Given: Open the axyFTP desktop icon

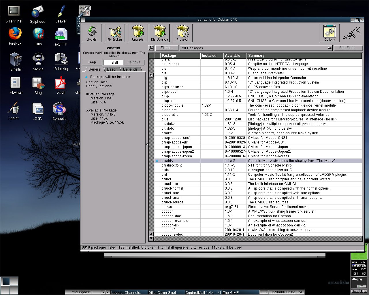Looking at the screenshot, I should pyautogui.click(x=61, y=37).
